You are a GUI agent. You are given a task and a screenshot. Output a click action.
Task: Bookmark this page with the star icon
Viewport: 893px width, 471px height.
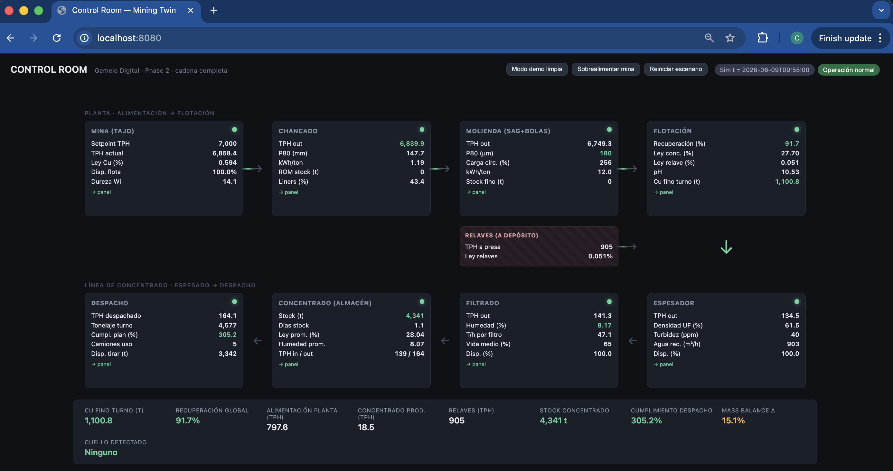[730, 38]
